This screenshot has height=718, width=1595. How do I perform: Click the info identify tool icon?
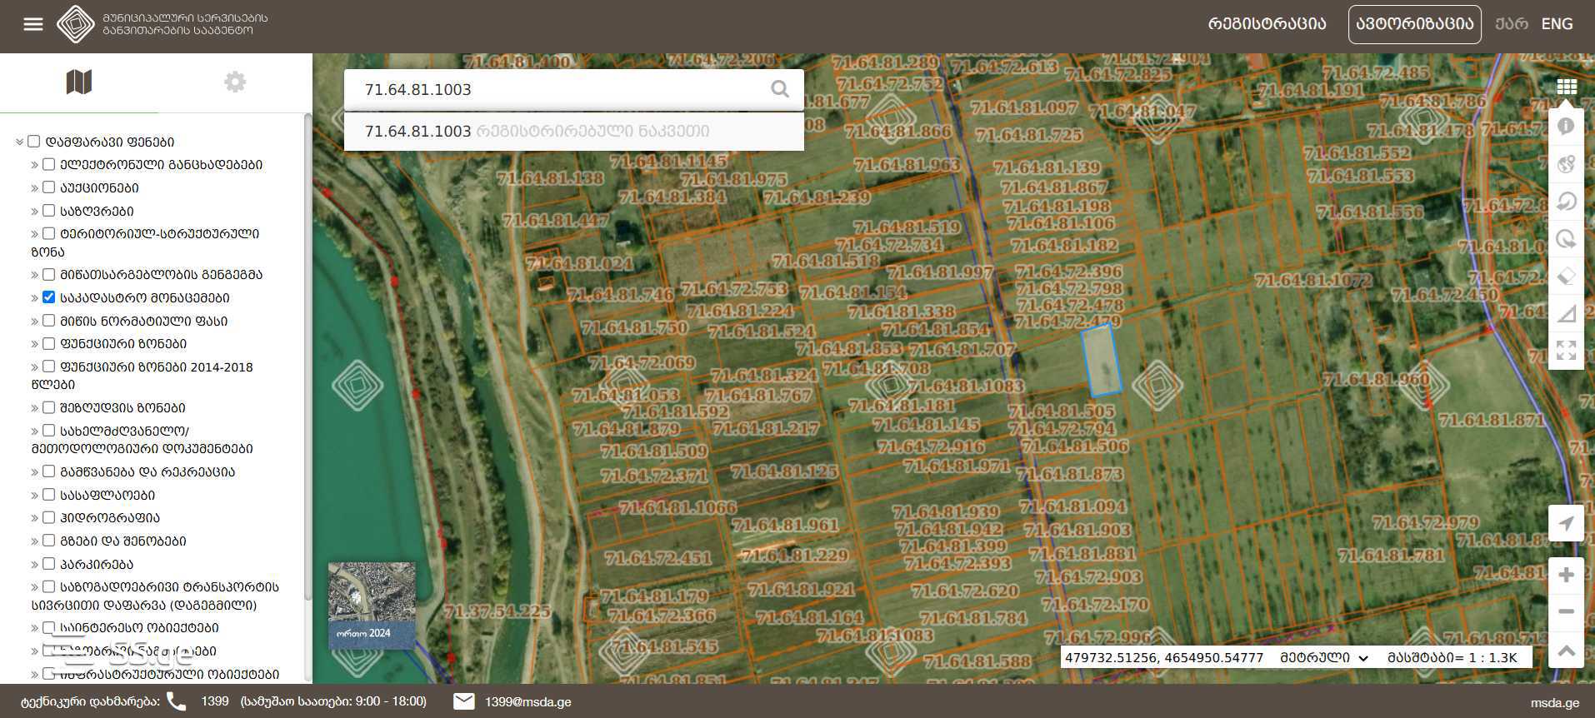(x=1566, y=126)
